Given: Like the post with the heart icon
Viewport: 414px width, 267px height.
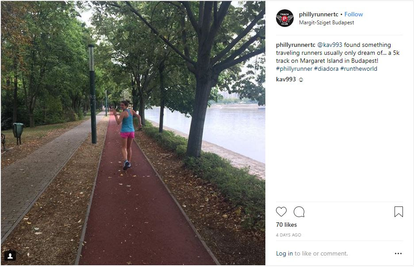Looking at the screenshot, I should click(281, 212).
